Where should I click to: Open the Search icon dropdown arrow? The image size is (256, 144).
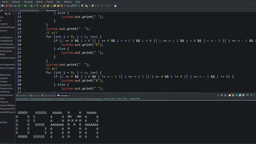(x=65, y=6)
